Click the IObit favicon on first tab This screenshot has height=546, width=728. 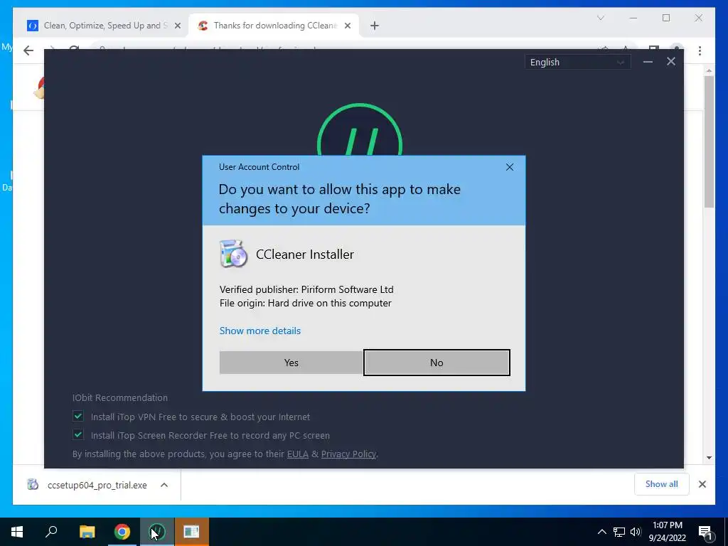point(33,26)
